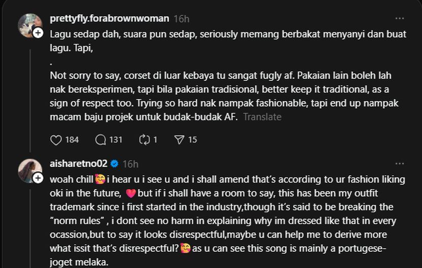Click the 16h timestamp on first post
Image resolution: width=422 pixels, height=268 pixels.
point(181,19)
